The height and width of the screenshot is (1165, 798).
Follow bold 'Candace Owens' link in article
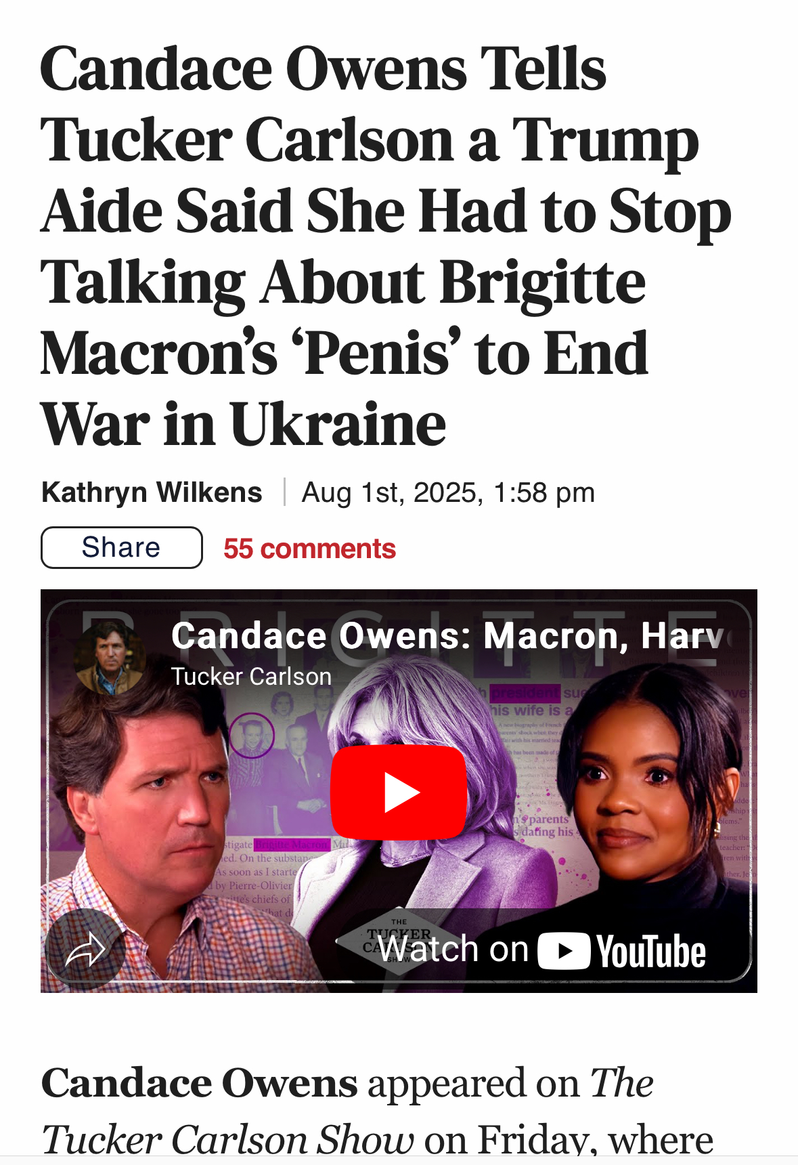[199, 1083]
